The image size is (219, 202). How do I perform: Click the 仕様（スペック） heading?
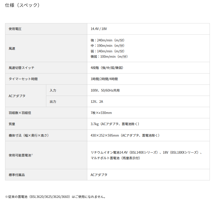22,5
